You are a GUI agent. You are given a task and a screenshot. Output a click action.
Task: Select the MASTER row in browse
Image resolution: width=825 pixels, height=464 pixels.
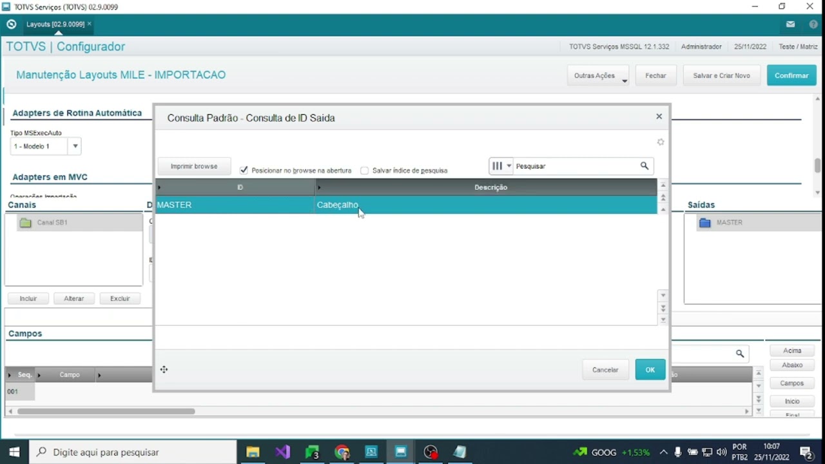coord(406,205)
